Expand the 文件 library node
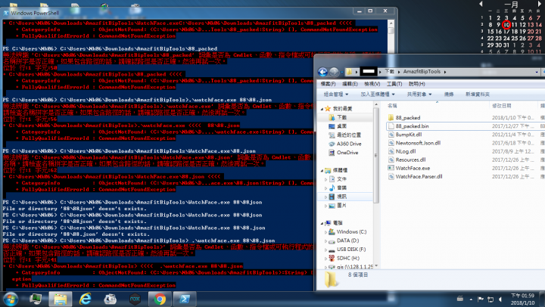545x307 pixels. pos(325,179)
